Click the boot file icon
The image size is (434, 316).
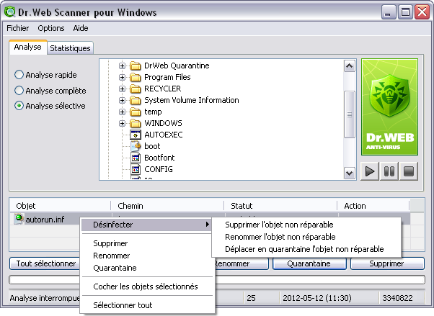point(136,146)
